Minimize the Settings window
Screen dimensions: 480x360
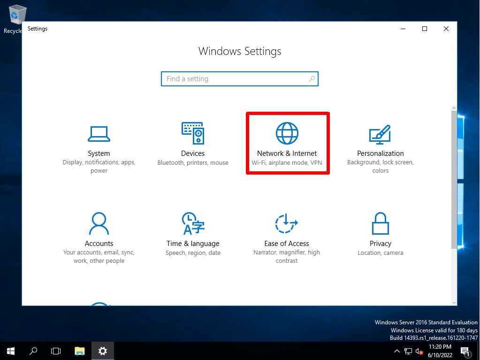coord(403,29)
